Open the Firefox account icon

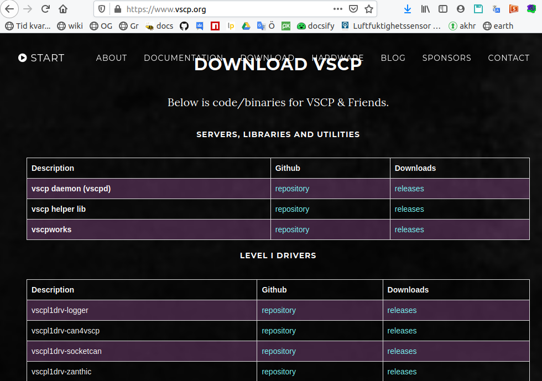(460, 9)
